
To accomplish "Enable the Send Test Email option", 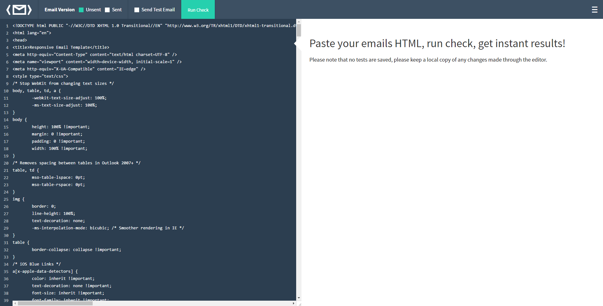I will [137, 10].
